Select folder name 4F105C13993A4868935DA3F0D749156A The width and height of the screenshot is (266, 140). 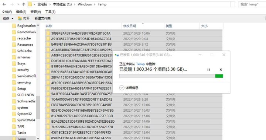[81, 83]
